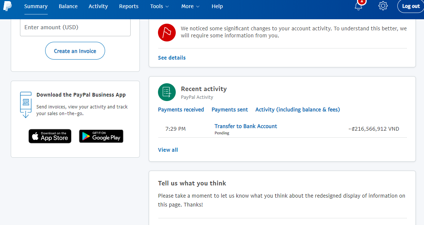
Task: Click the red flag alert icon
Action: pyautogui.click(x=166, y=33)
